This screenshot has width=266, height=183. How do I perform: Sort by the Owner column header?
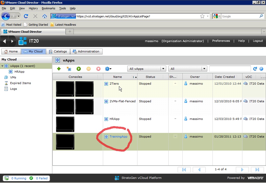click(x=197, y=77)
